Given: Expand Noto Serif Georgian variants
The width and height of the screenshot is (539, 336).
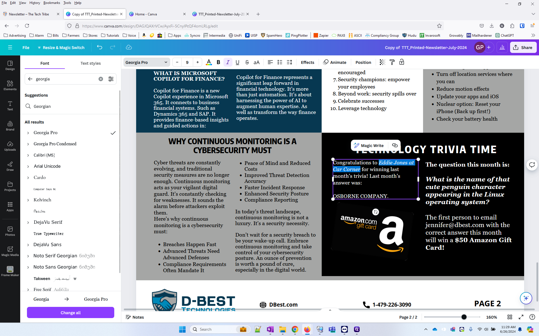Looking at the screenshot, I should click(28, 256).
